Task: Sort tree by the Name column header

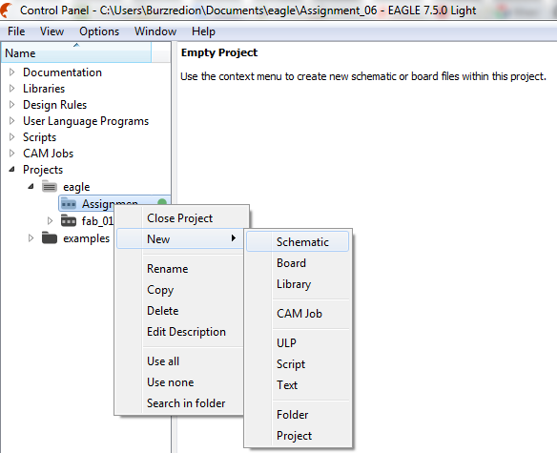Action: coord(76,52)
